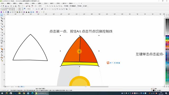Select the Ellipse tool
The height and width of the screenshot is (95, 169).
click(2, 35)
